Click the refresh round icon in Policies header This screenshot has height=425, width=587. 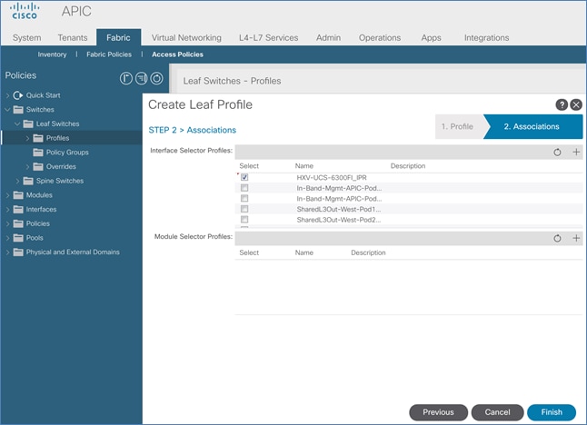[x=156, y=78]
